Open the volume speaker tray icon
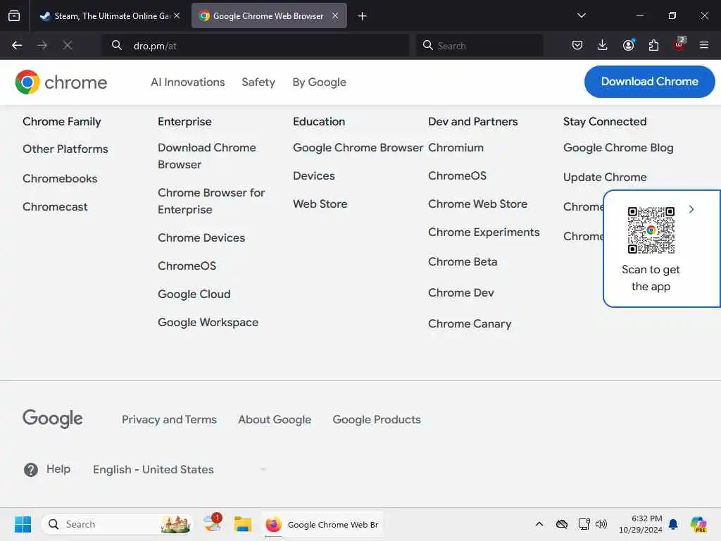Viewport: 721px width, 541px height. tap(601, 524)
